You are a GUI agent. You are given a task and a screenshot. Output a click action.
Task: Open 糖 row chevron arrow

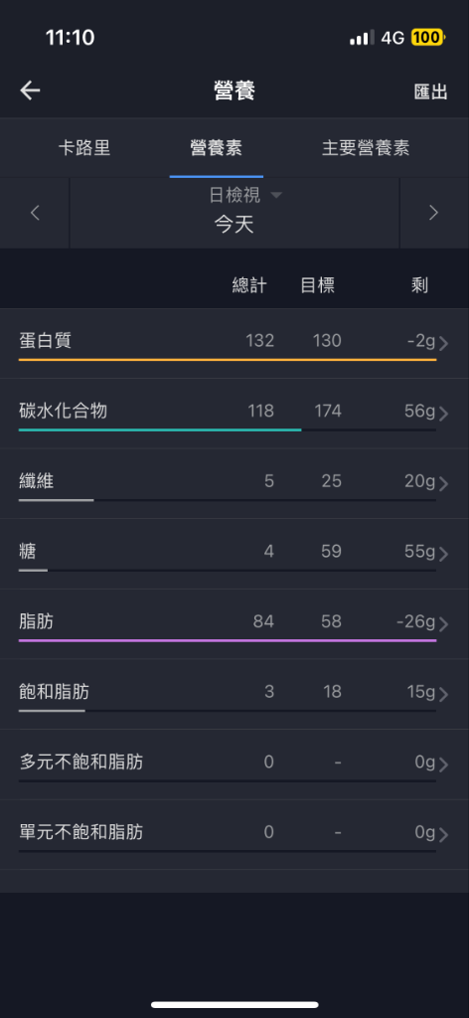coord(444,553)
